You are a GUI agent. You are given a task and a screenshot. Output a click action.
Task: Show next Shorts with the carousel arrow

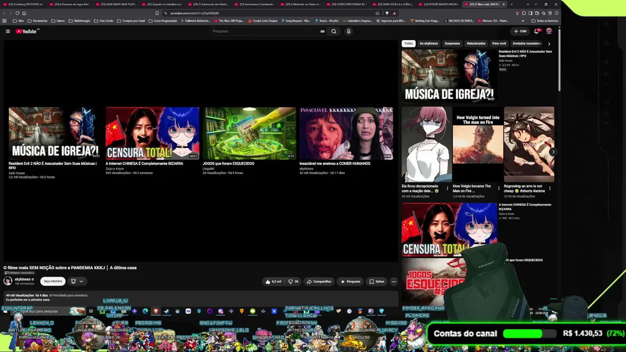[553, 152]
